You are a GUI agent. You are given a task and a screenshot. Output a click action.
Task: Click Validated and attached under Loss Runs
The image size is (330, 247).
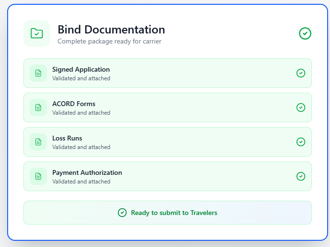pos(81,147)
